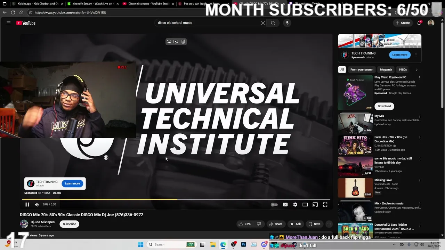Enter full screen mode
The height and width of the screenshot is (250, 445).
pos(325,205)
